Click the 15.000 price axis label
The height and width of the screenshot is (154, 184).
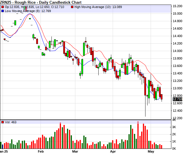pos(177,14)
